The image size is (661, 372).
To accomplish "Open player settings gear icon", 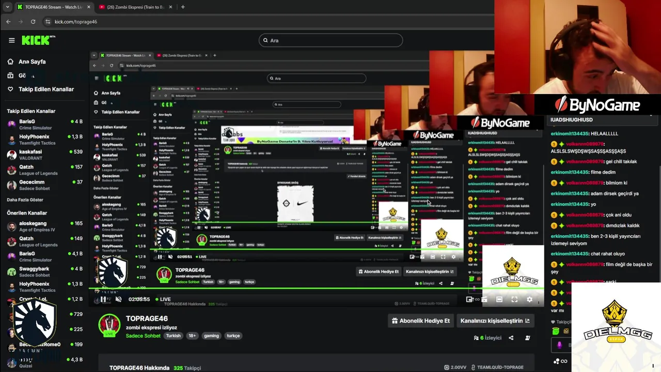I will [x=529, y=299].
